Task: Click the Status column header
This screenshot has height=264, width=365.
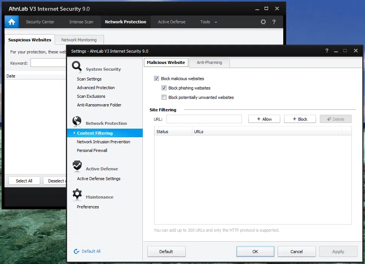Action: 173,132
